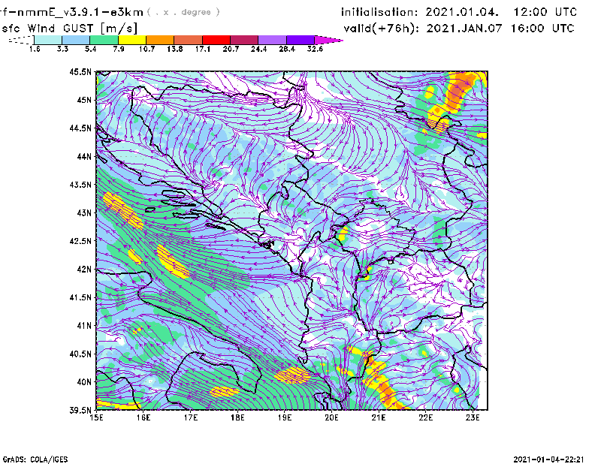
Task: Click the 7.9 legend value
Action: pos(119,49)
